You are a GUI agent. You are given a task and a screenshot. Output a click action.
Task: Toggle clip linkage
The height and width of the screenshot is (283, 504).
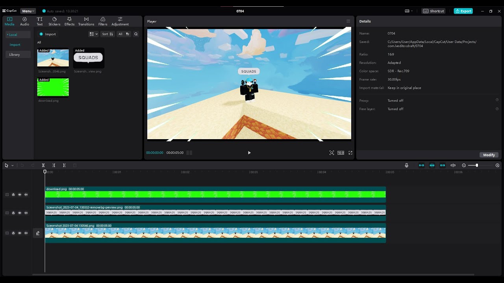click(443, 165)
